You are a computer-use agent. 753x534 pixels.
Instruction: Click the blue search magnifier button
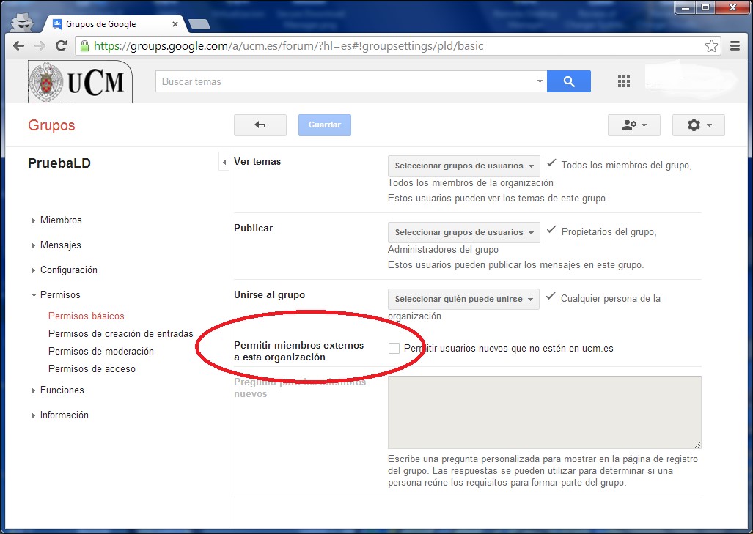point(568,81)
